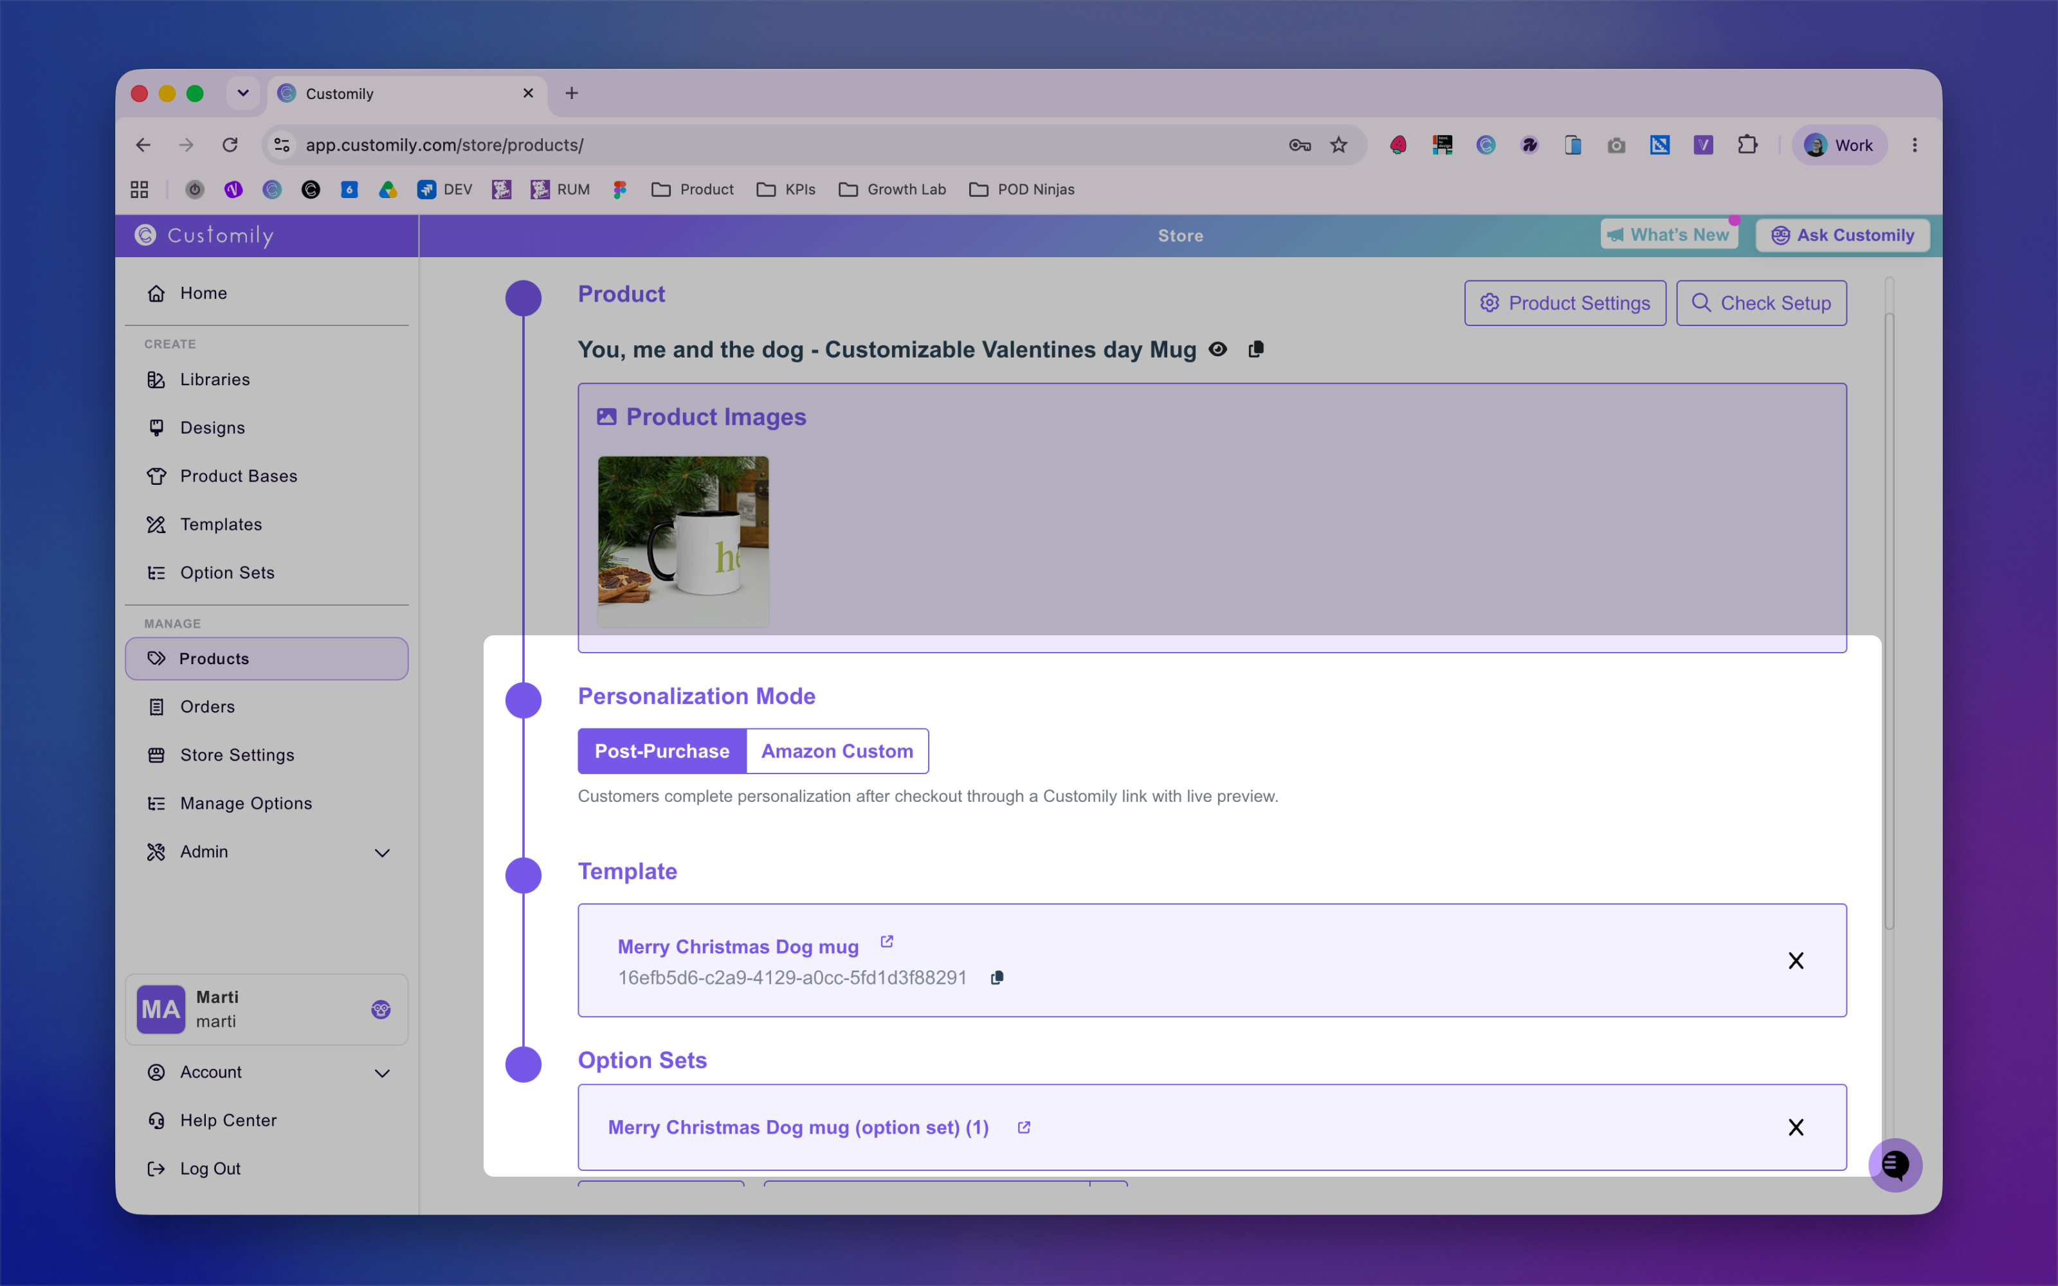The image size is (2058, 1286).
Task: Click the MA user avatar
Action: coord(161,1010)
